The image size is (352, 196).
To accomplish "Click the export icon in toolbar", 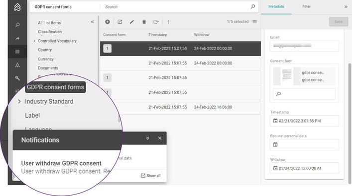I will pos(156,22).
